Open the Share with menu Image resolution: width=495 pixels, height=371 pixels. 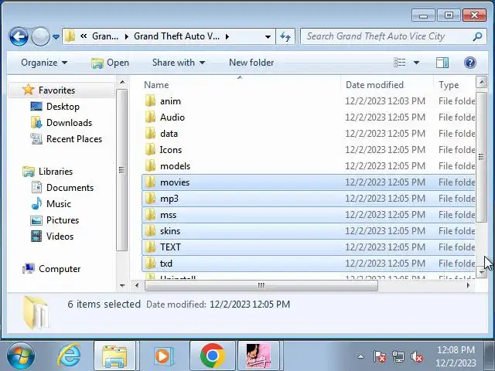[x=179, y=63]
